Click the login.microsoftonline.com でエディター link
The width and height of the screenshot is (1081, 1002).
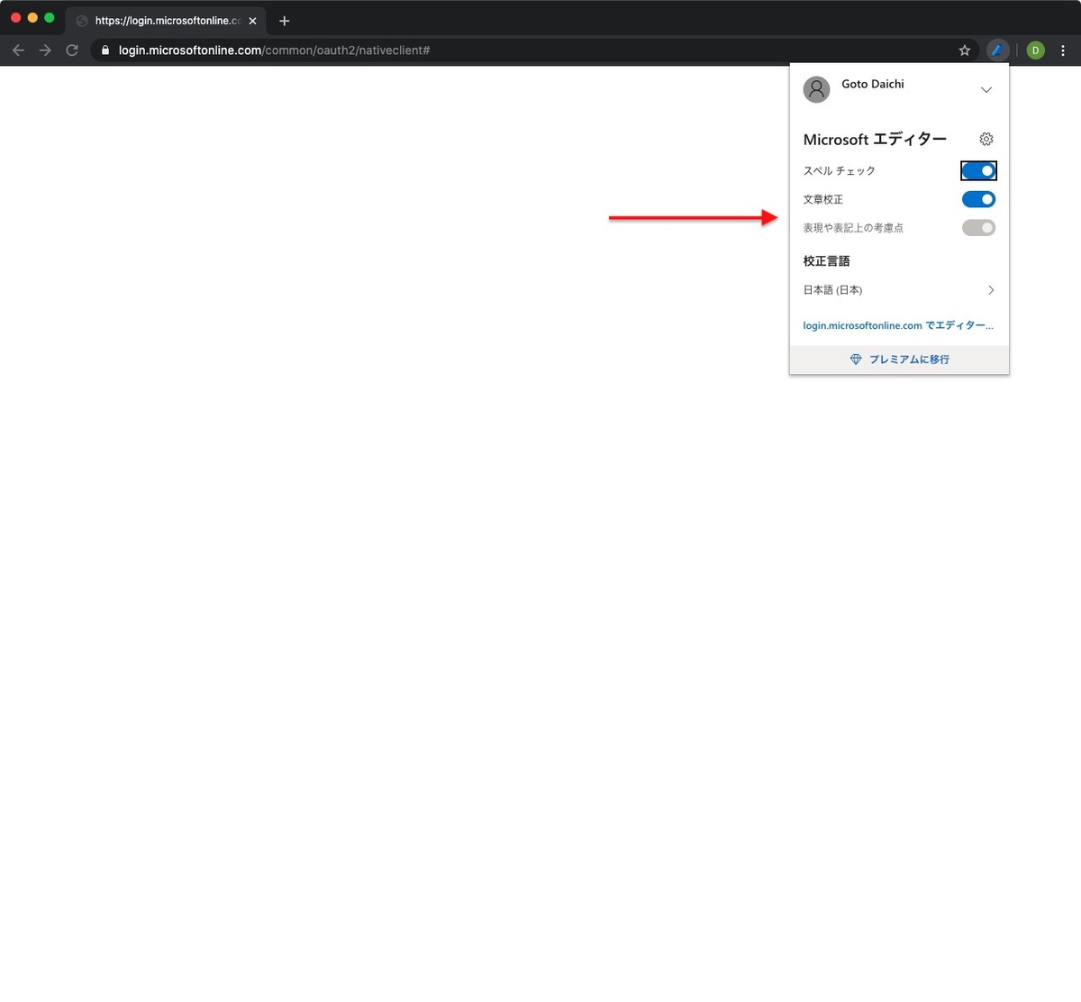pyautogui.click(x=898, y=325)
